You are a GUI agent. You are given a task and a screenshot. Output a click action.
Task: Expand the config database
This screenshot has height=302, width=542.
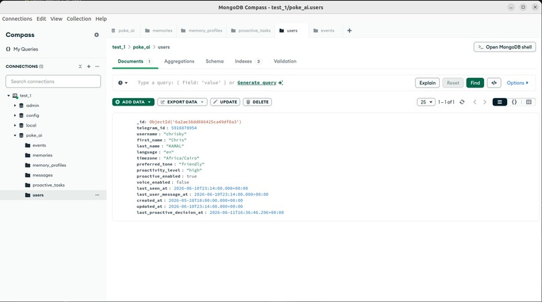click(15, 116)
